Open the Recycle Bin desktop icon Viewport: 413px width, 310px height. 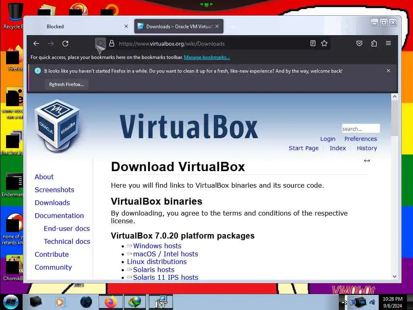[13, 16]
